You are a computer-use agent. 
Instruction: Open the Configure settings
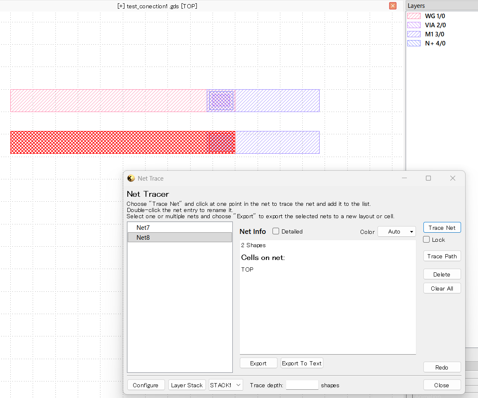pos(146,385)
